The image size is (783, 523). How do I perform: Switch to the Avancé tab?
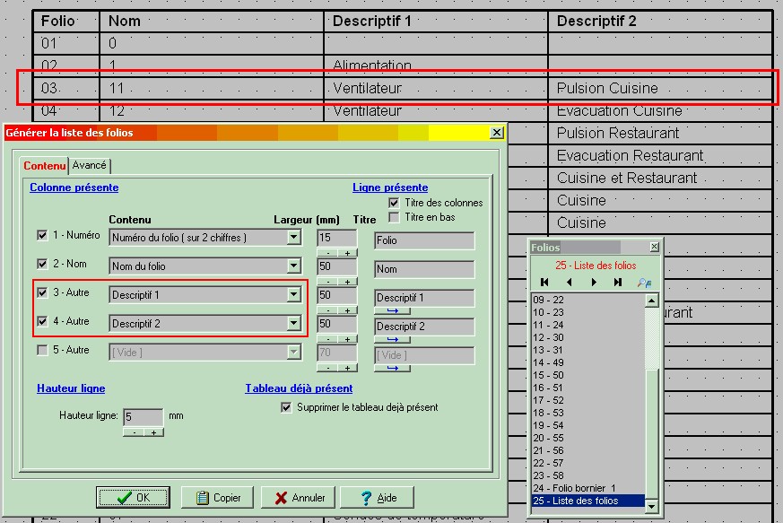point(90,165)
